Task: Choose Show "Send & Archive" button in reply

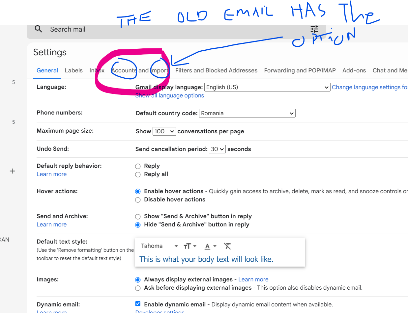Action: click(138, 217)
